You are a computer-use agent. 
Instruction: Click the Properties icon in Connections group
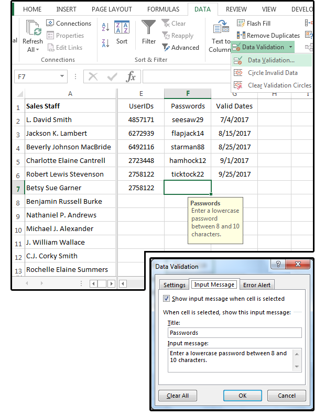point(50,35)
